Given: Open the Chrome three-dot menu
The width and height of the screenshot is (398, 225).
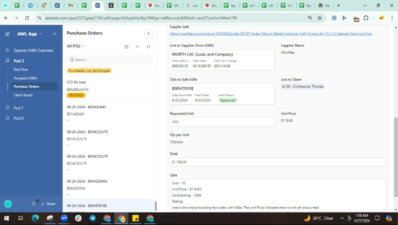Looking at the screenshot, I should pyautogui.click(x=392, y=18).
